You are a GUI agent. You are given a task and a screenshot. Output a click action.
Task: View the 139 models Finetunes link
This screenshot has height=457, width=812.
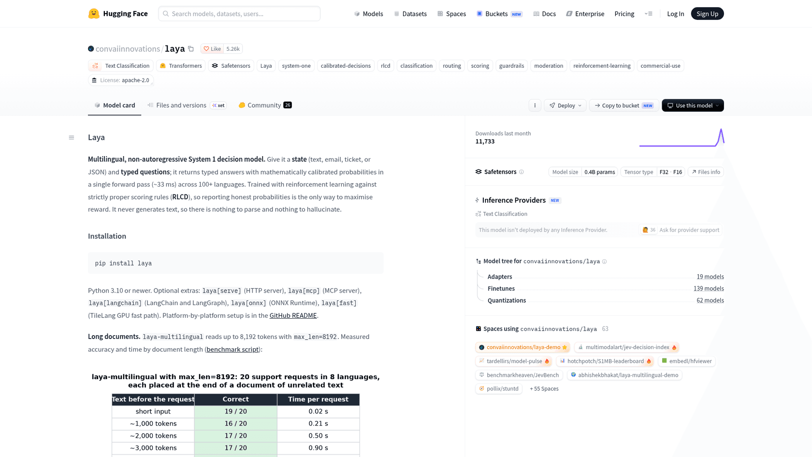tap(709, 289)
